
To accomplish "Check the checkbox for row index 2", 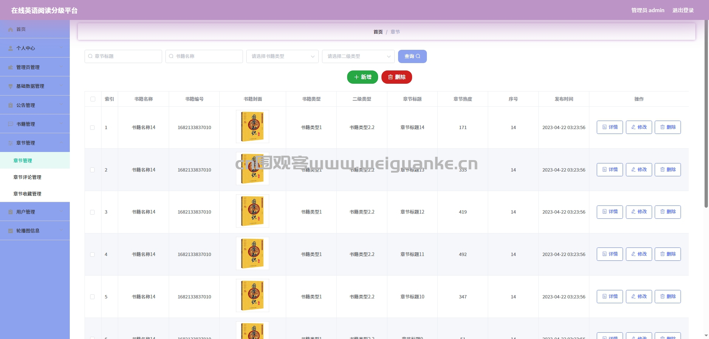I will (x=92, y=170).
